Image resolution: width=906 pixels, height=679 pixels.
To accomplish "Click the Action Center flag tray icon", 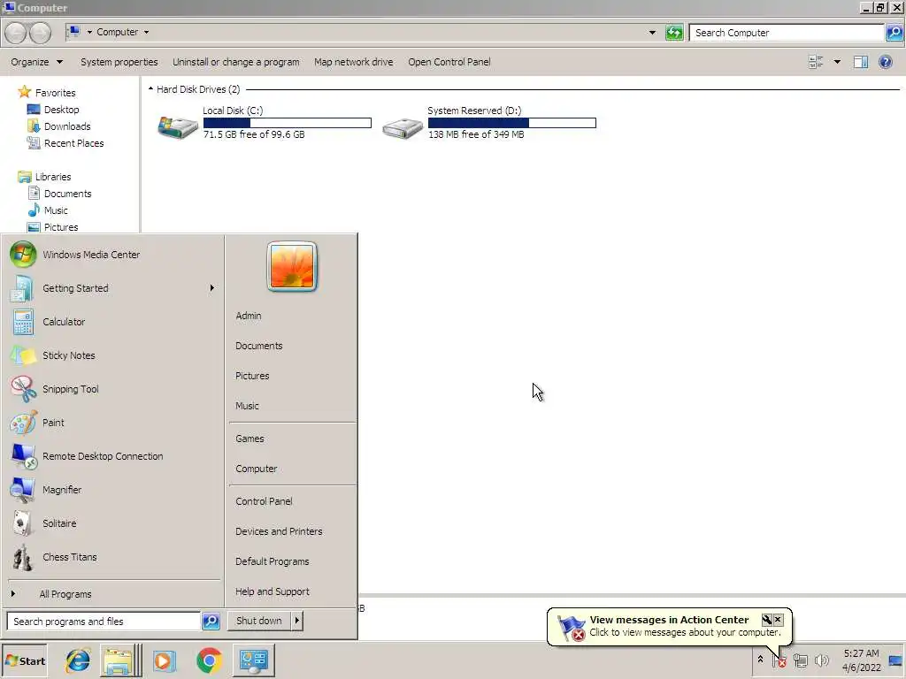I will [x=779, y=660].
